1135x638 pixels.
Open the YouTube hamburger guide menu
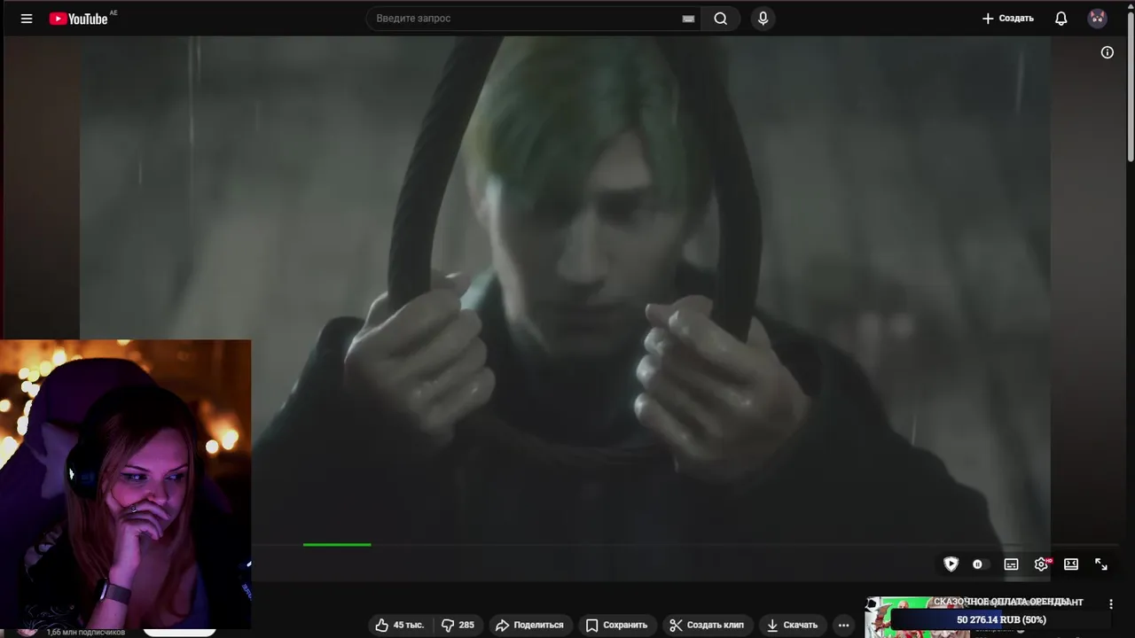click(27, 19)
